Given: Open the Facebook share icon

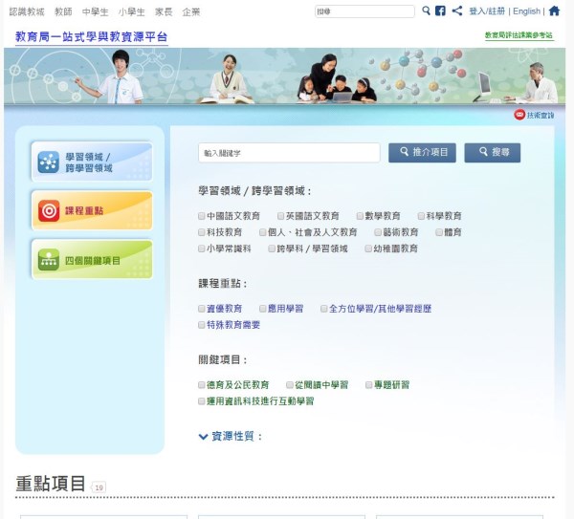Looking at the screenshot, I should click(x=440, y=11).
